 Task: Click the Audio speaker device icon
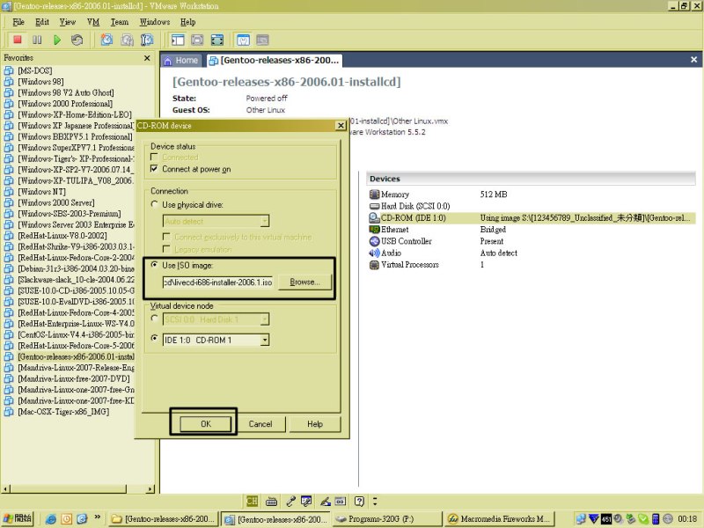[374, 253]
